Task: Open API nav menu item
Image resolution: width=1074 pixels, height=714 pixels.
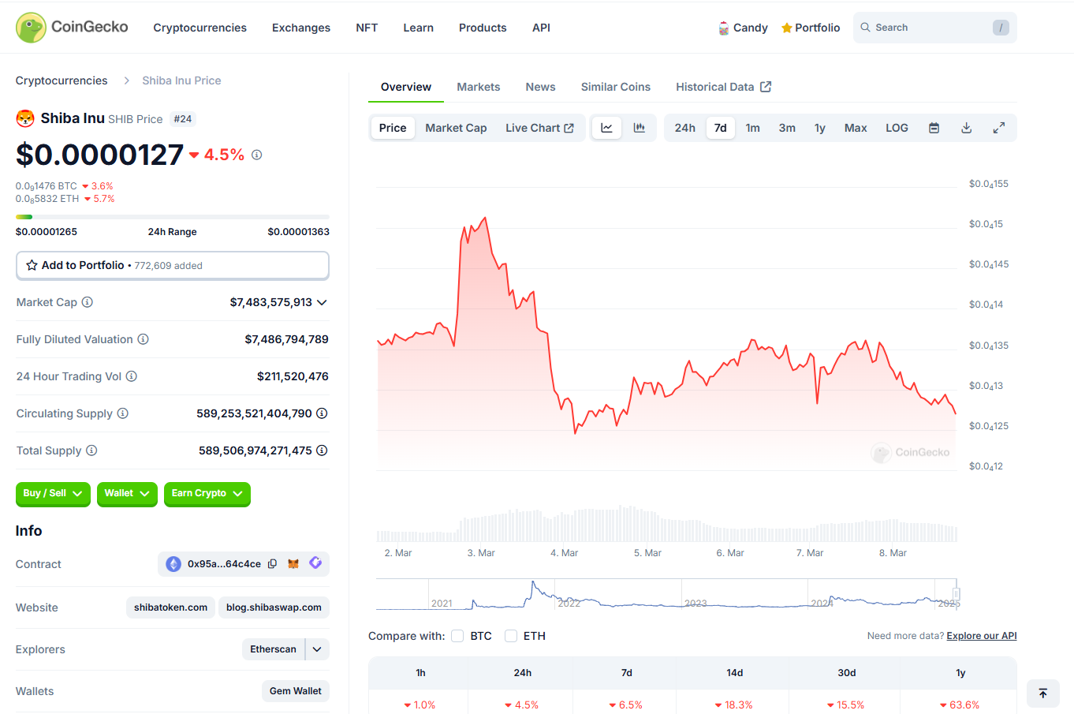Action: 541,28
